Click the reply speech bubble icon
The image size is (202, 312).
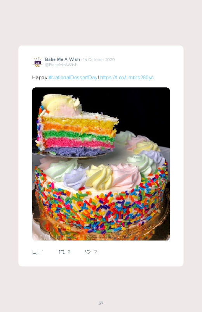(x=35, y=252)
